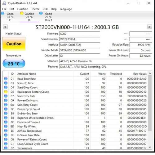
Task: Open the File menu
Action: [x=4, y=9]
